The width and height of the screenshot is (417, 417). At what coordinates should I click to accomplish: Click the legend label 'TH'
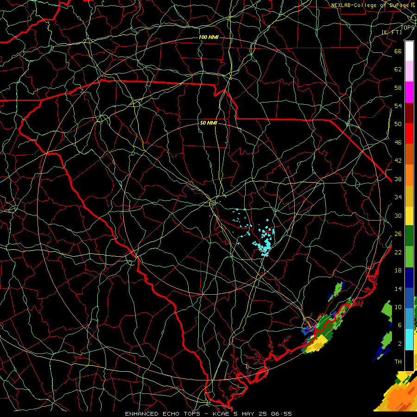[x=398, y=362]
